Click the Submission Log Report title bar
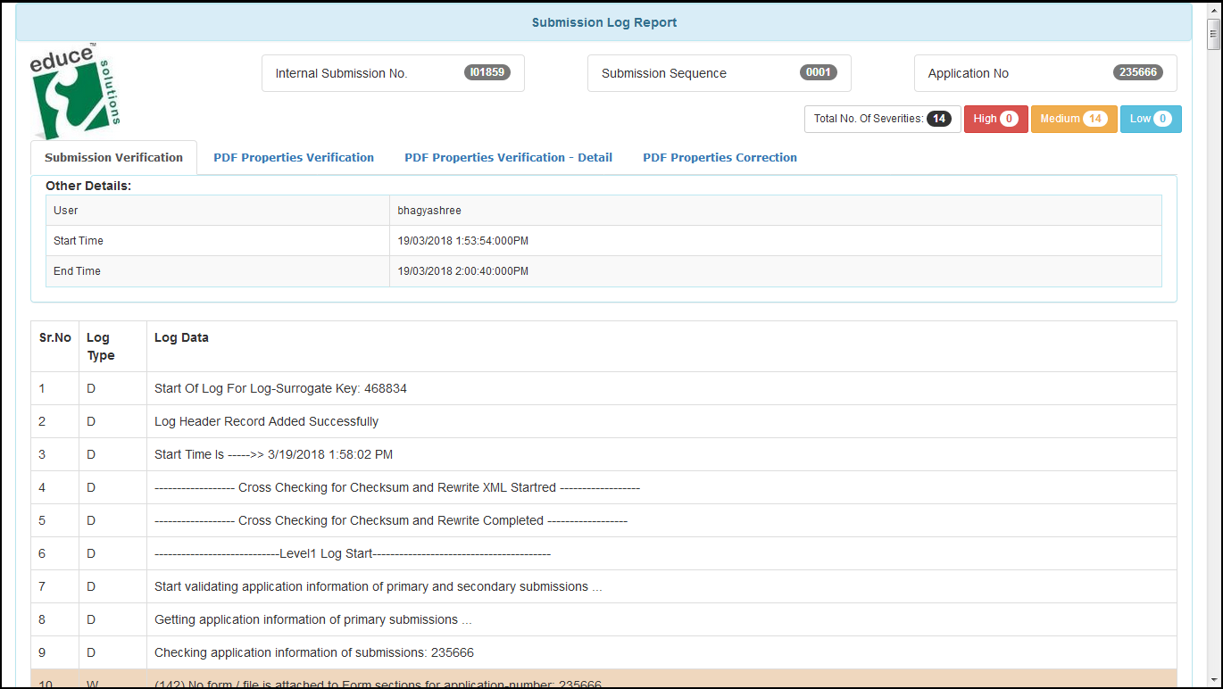The image size is (1223, 689). (603, 22)
